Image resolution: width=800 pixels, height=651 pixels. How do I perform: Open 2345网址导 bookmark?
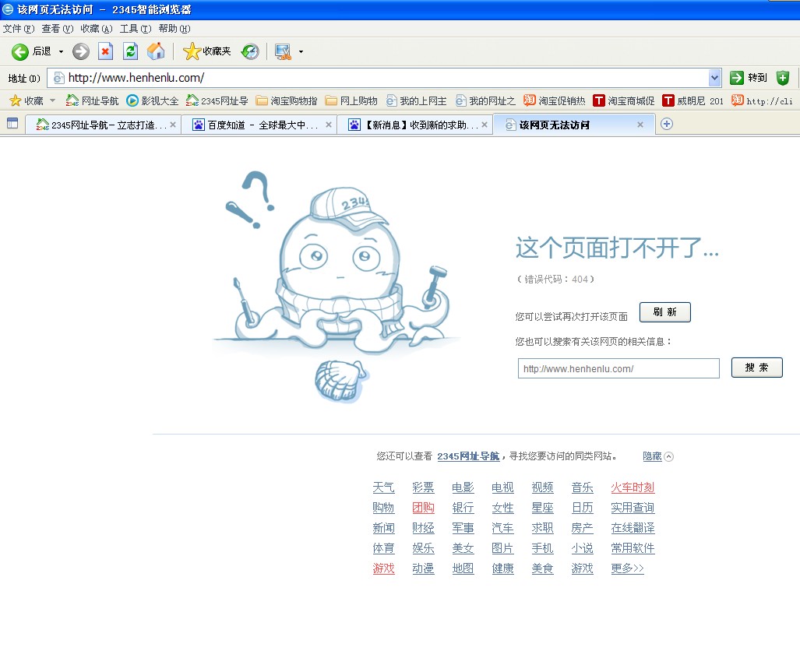[217, 100]
